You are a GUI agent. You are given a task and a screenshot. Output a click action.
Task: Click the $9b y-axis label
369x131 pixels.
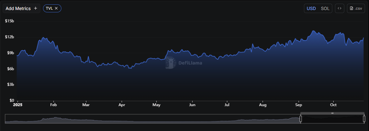[10, 53]
